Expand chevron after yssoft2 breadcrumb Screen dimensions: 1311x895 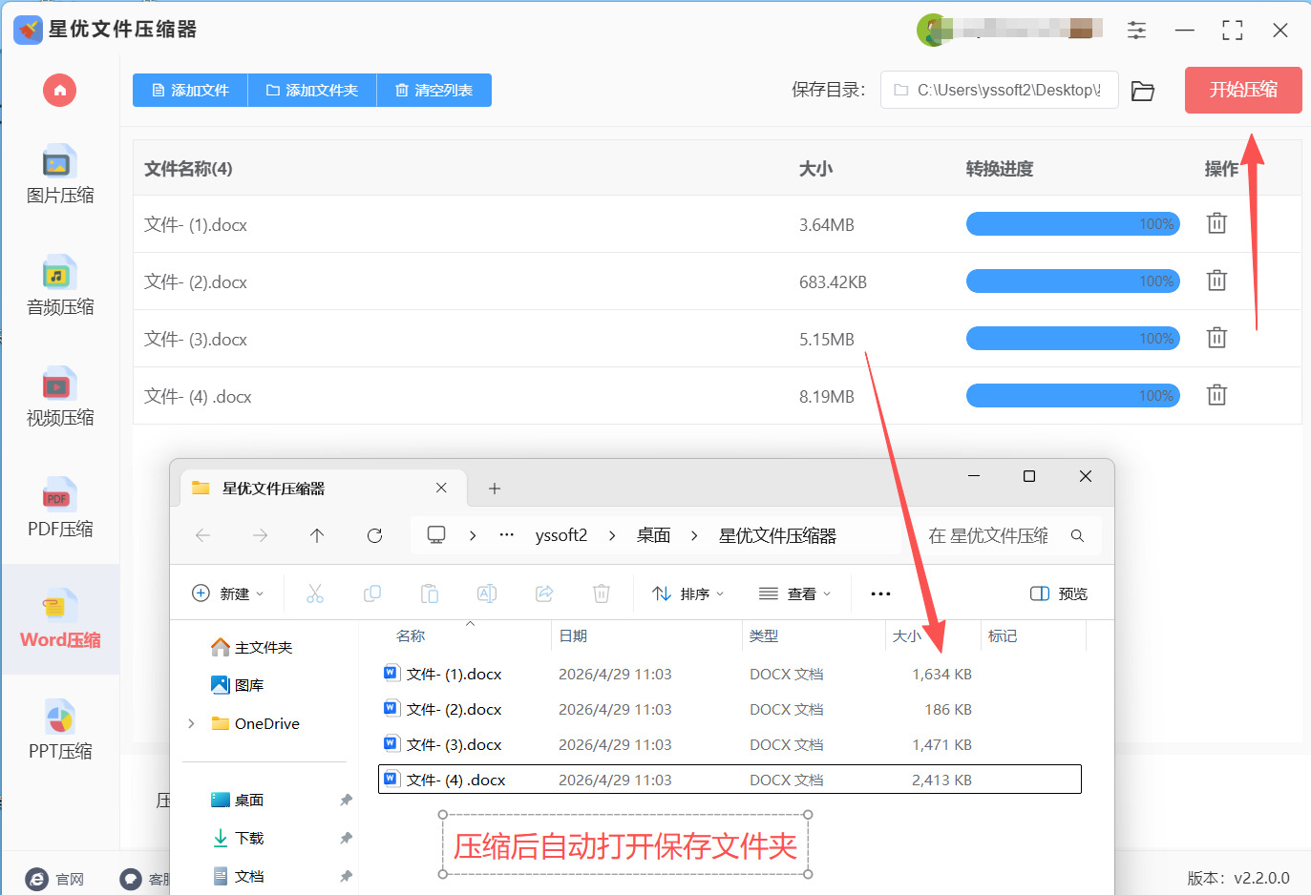[612, 535]
